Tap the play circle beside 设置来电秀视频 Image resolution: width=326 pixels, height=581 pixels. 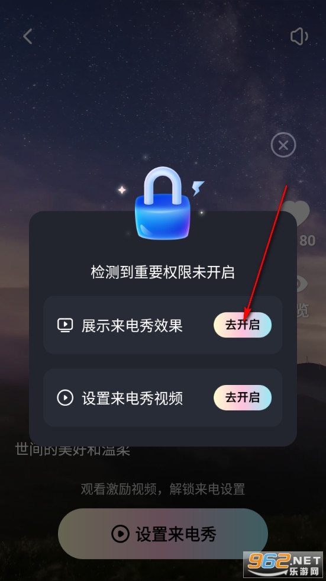click(65, 398)
